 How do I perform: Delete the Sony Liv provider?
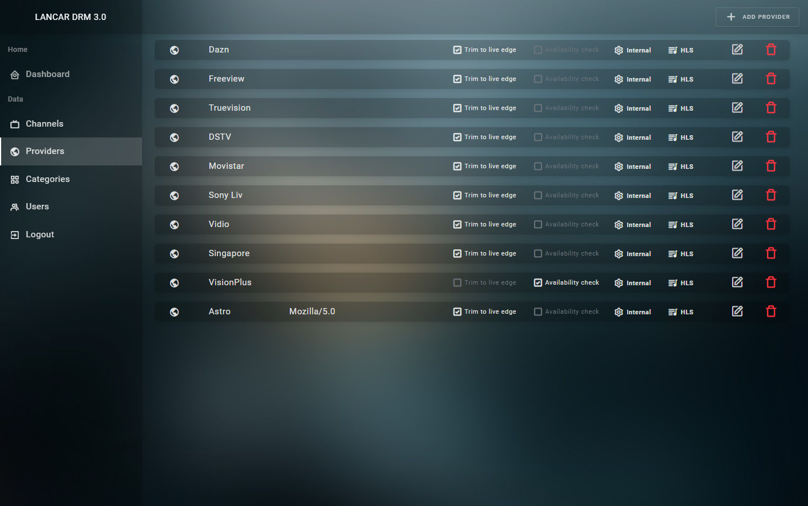(771, 195)
